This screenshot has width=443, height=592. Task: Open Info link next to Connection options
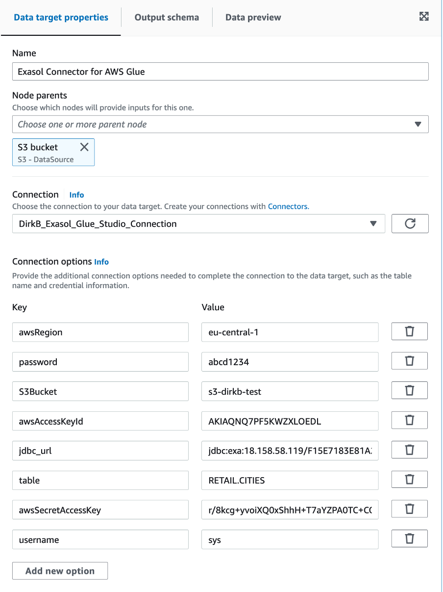click(x=101, y=262)
